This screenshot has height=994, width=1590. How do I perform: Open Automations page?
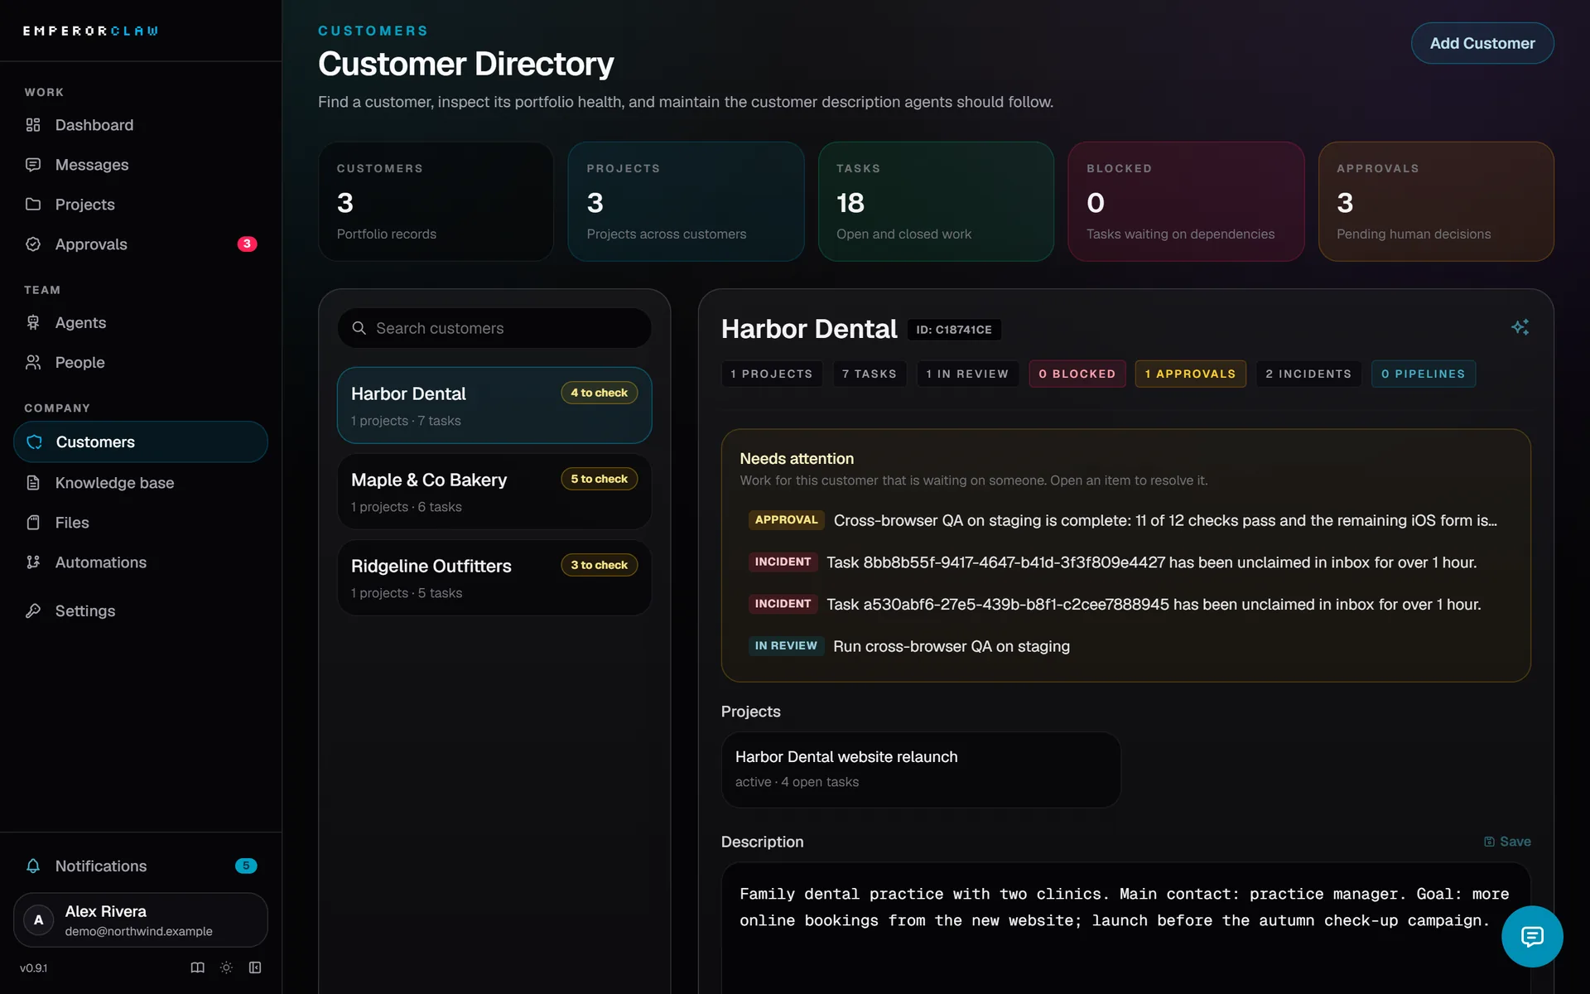pos(141,562)
